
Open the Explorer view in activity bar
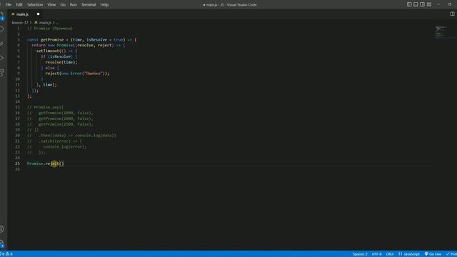[1, 15]
